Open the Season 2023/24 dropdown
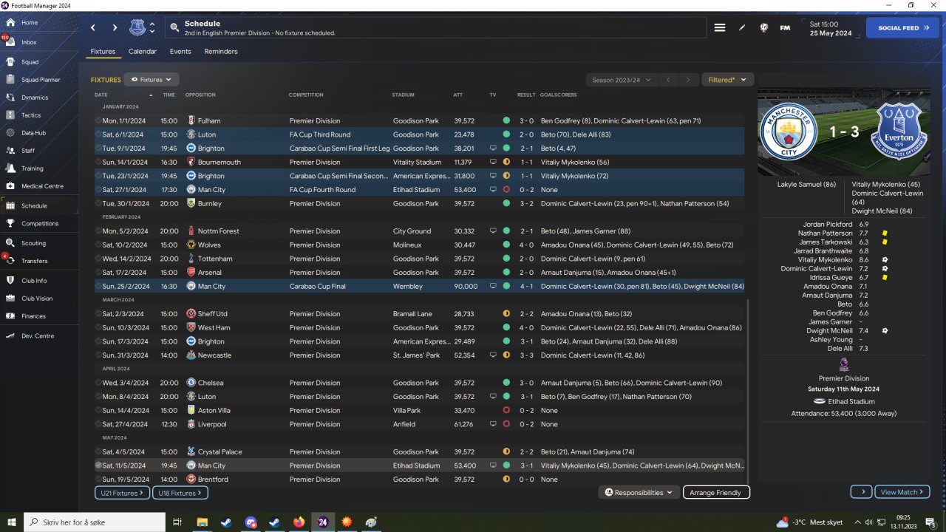946x532 pixels. [x=622, y=80]
